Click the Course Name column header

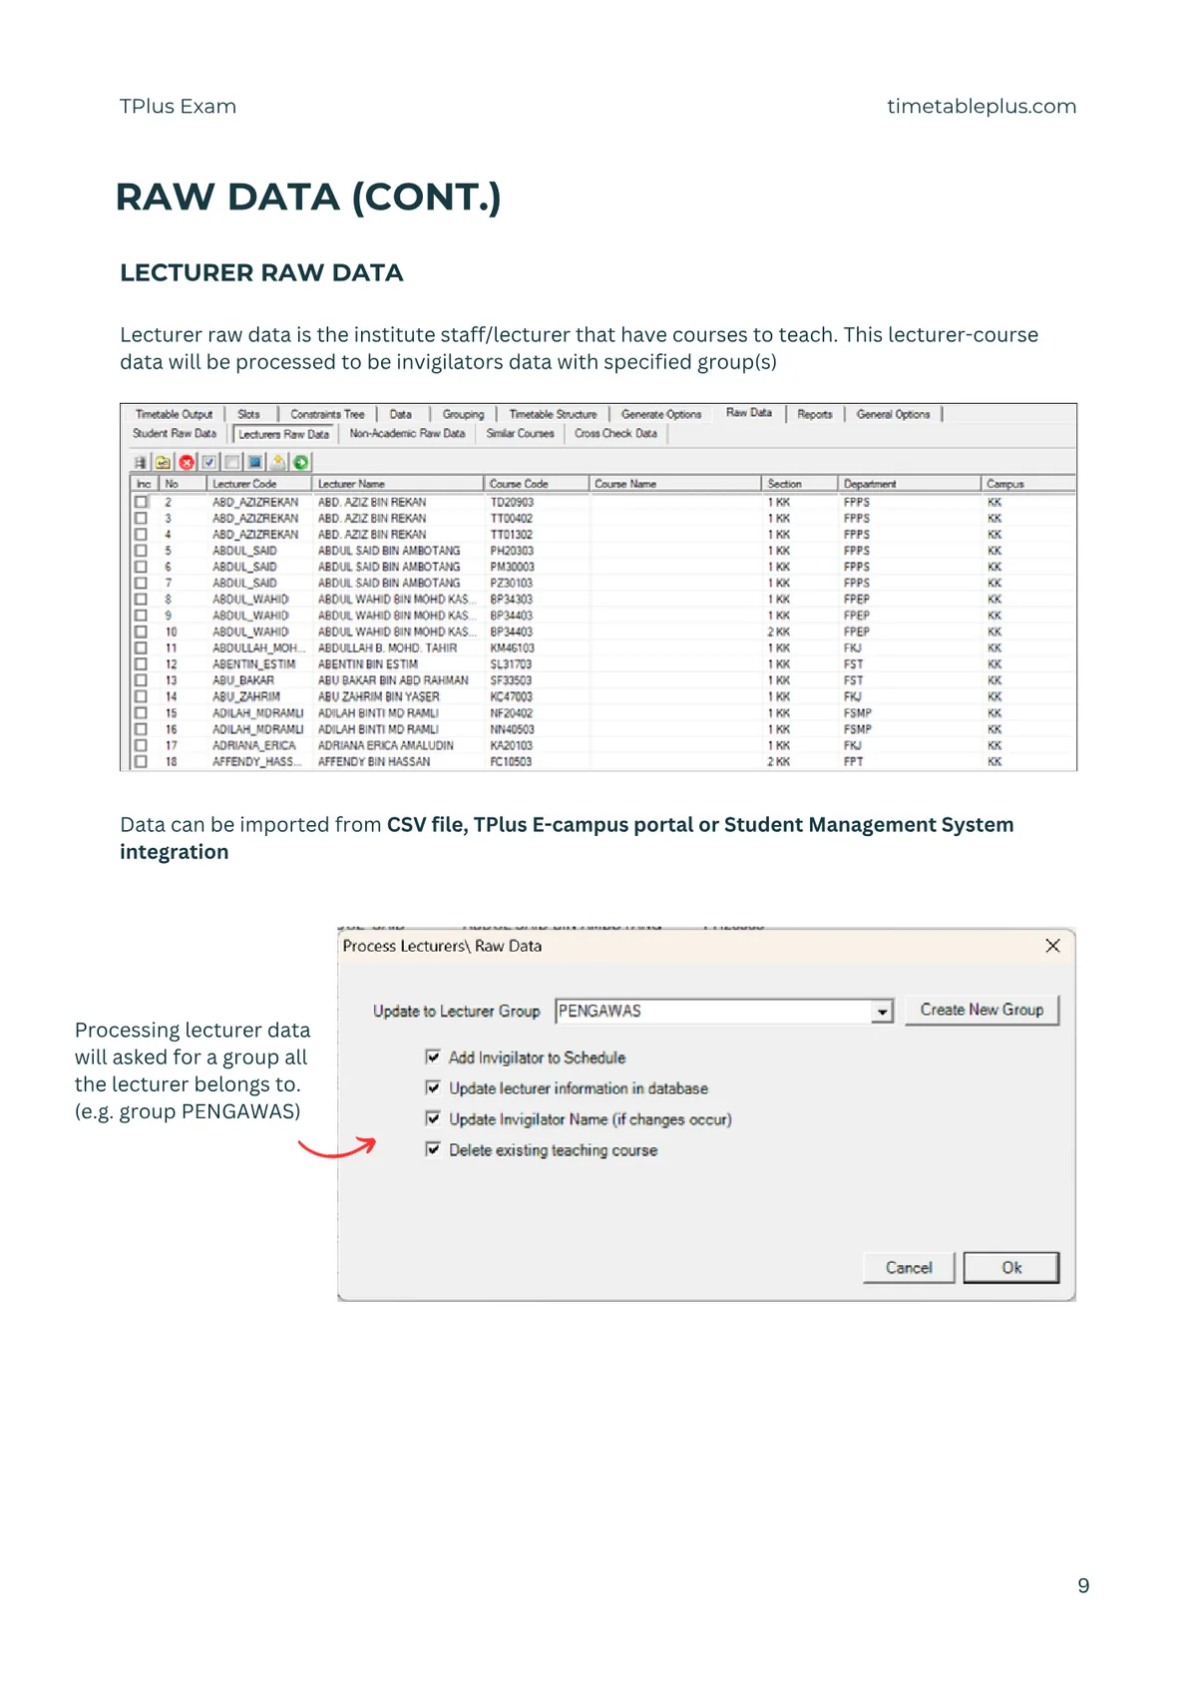675,484
